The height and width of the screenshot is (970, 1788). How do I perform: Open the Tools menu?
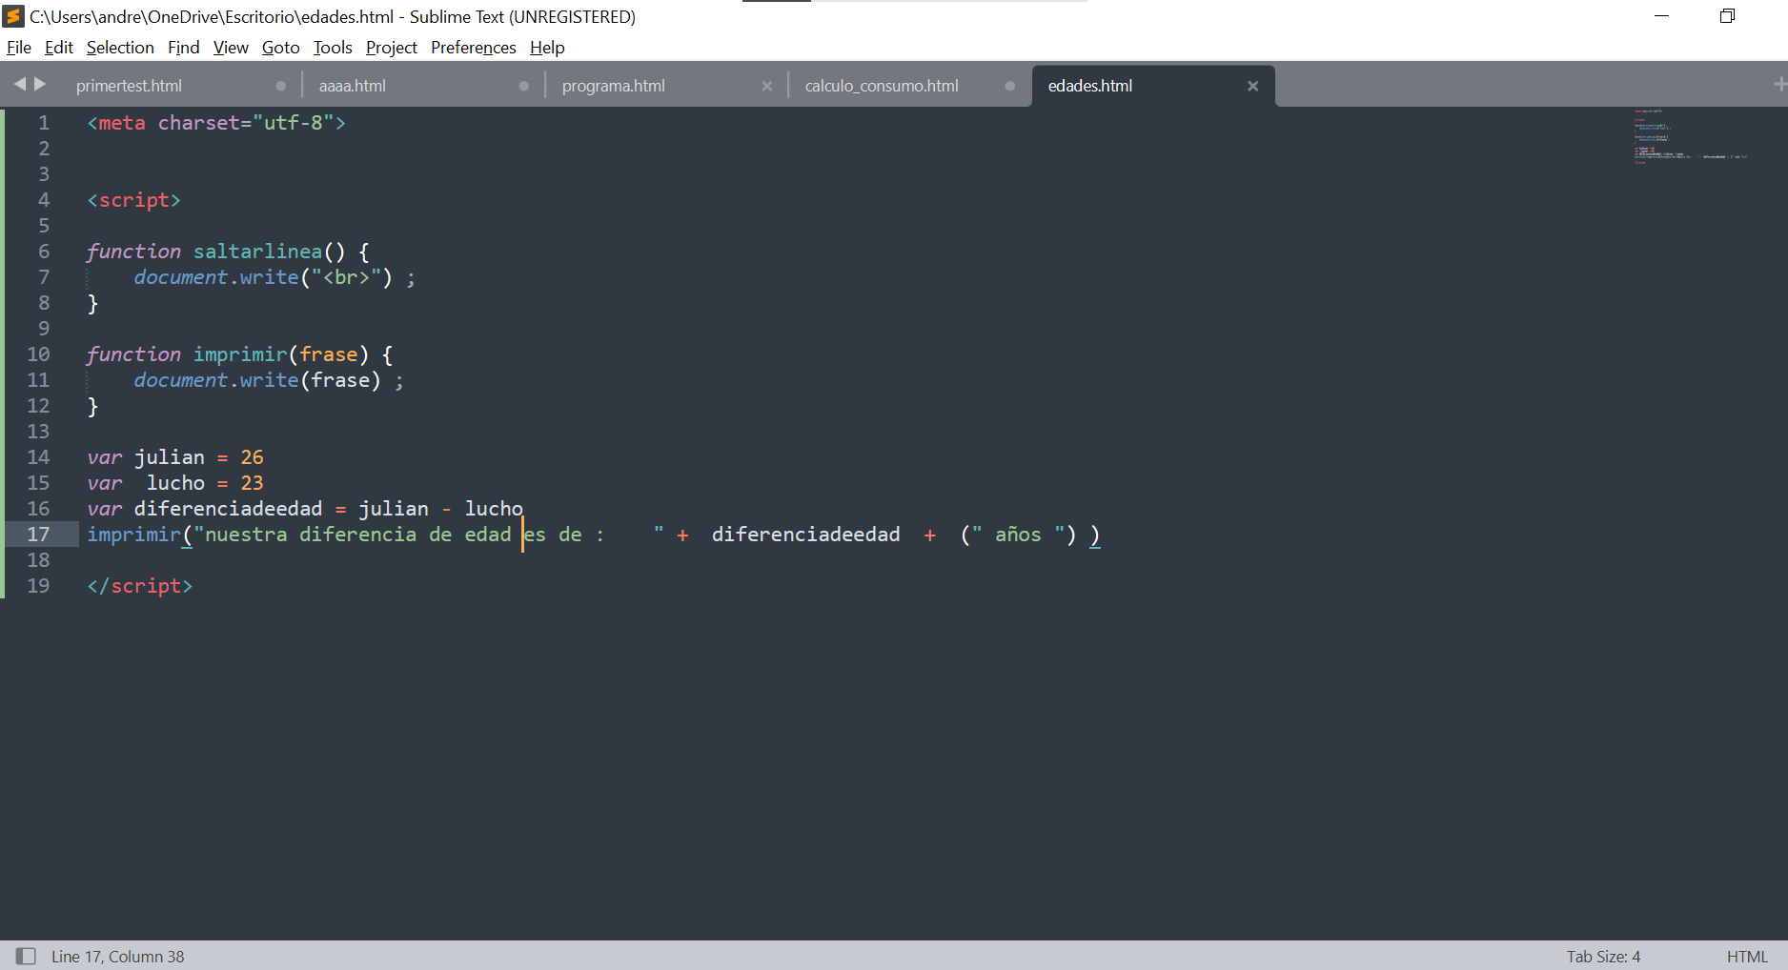(x=333, y=48)
